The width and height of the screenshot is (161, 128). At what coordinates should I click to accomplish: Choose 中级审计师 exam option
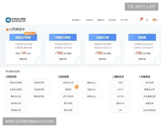(16, 110)
